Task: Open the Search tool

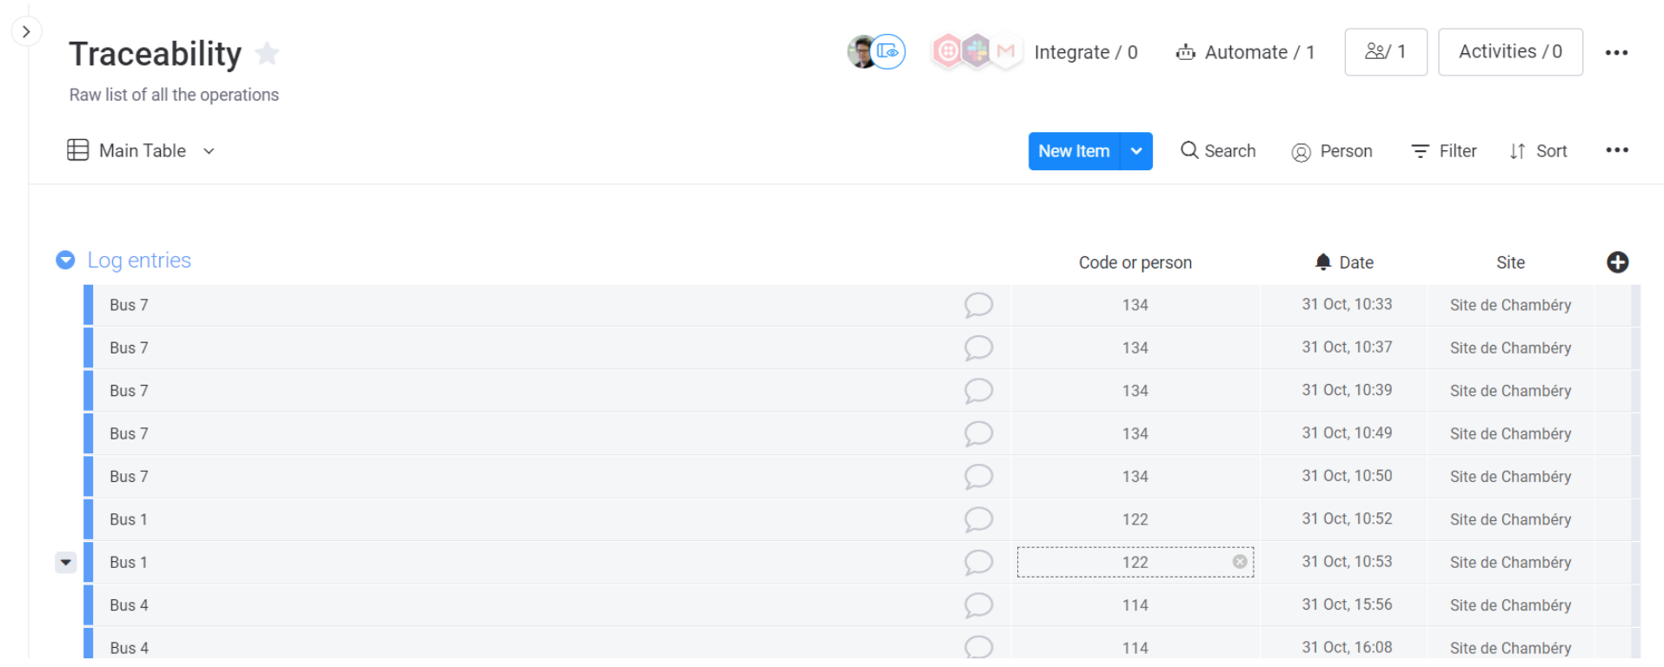Action: 1218,151
